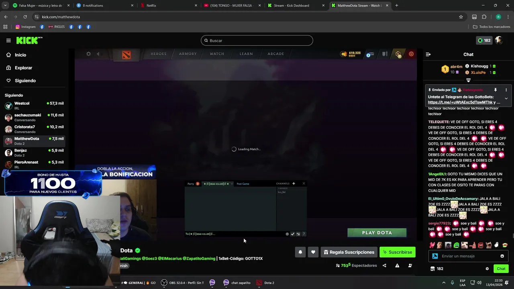
Task: Click sergio77923's username in the chat
Action: pos(439,224)
